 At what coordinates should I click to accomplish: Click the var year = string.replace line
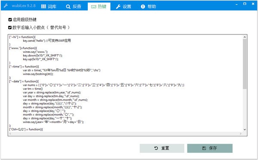pos(52,92)
